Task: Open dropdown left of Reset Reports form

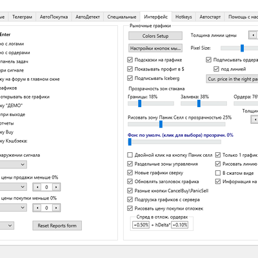Action: pos(6,226)
